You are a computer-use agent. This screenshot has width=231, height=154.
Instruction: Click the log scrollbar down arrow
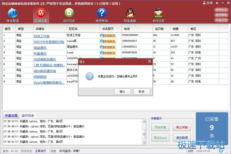(x=144, y=143)
